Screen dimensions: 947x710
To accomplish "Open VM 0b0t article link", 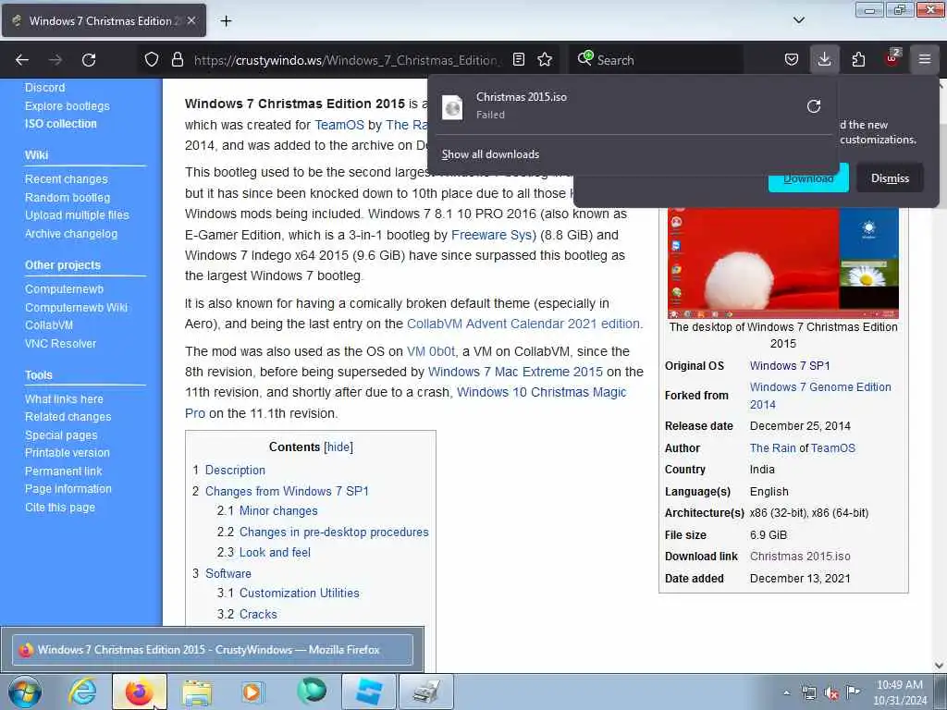I will pos(431,351).
